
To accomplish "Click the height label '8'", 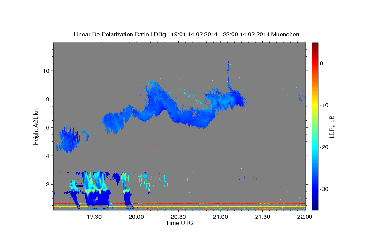I will [48, 99].
